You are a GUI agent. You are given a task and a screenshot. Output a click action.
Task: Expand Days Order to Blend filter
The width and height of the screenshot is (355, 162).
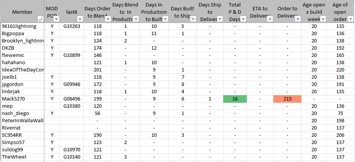click(107, 19)
